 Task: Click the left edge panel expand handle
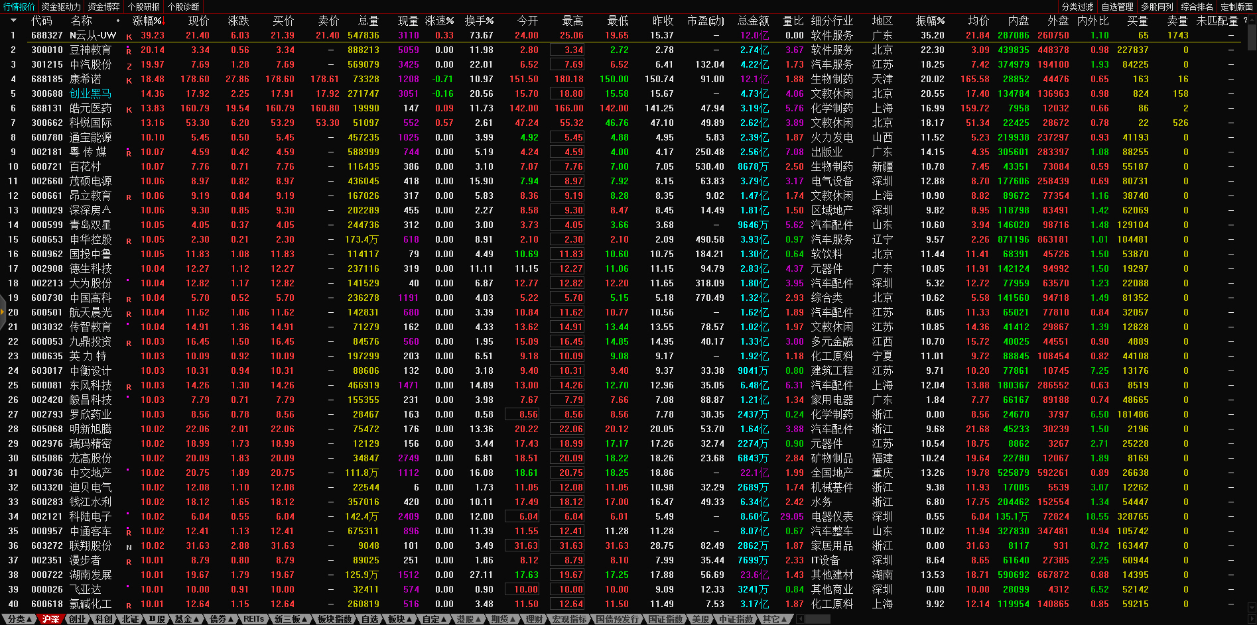click(3, 317)
